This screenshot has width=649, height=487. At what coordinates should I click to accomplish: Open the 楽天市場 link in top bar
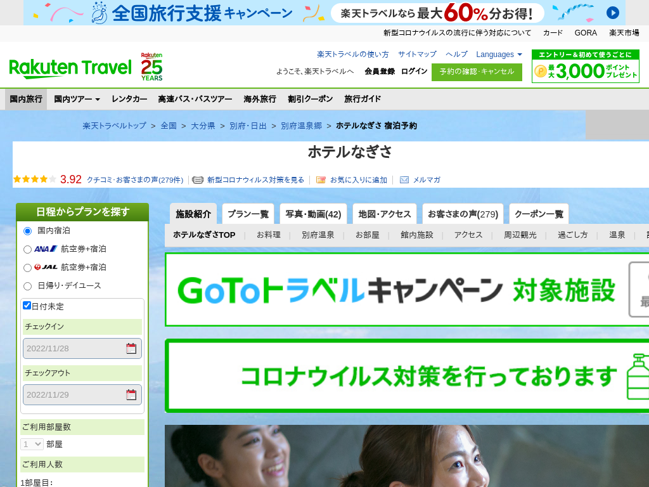624,33
